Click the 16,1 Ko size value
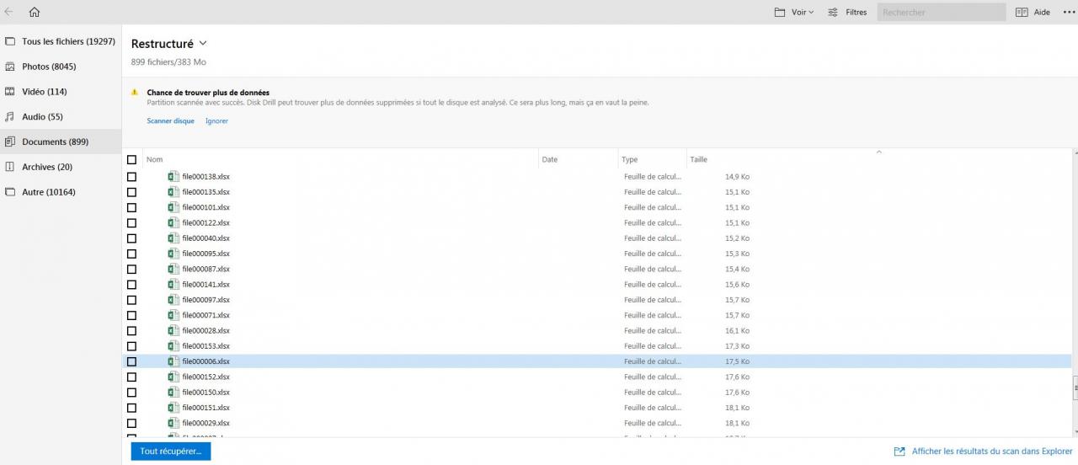Image resolution: width=1078 pixels, height=465 pixels. point(737,330)
